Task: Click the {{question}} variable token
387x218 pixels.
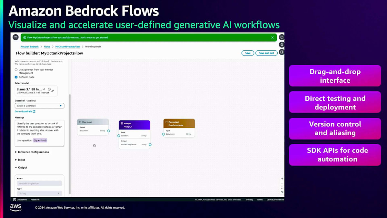Action: [40, 140]
